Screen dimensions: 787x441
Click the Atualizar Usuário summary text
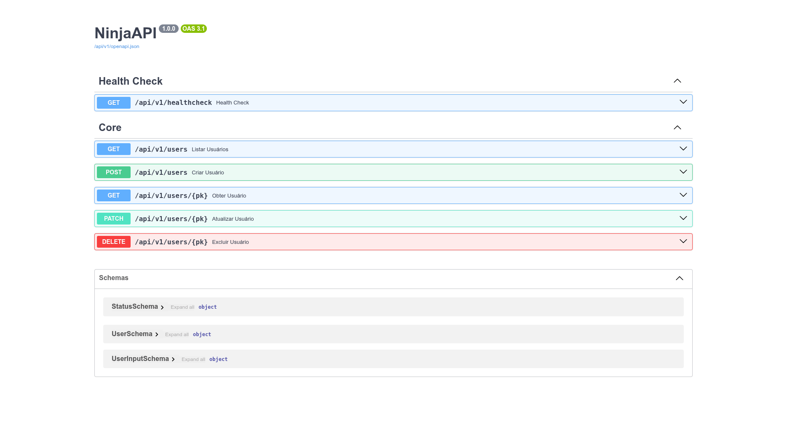click(233, 219)
